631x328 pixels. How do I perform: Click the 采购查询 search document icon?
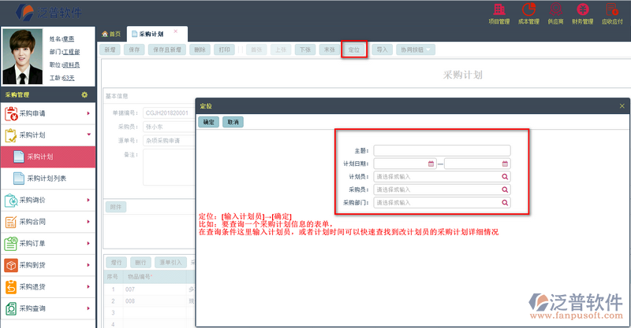point(11,309)
